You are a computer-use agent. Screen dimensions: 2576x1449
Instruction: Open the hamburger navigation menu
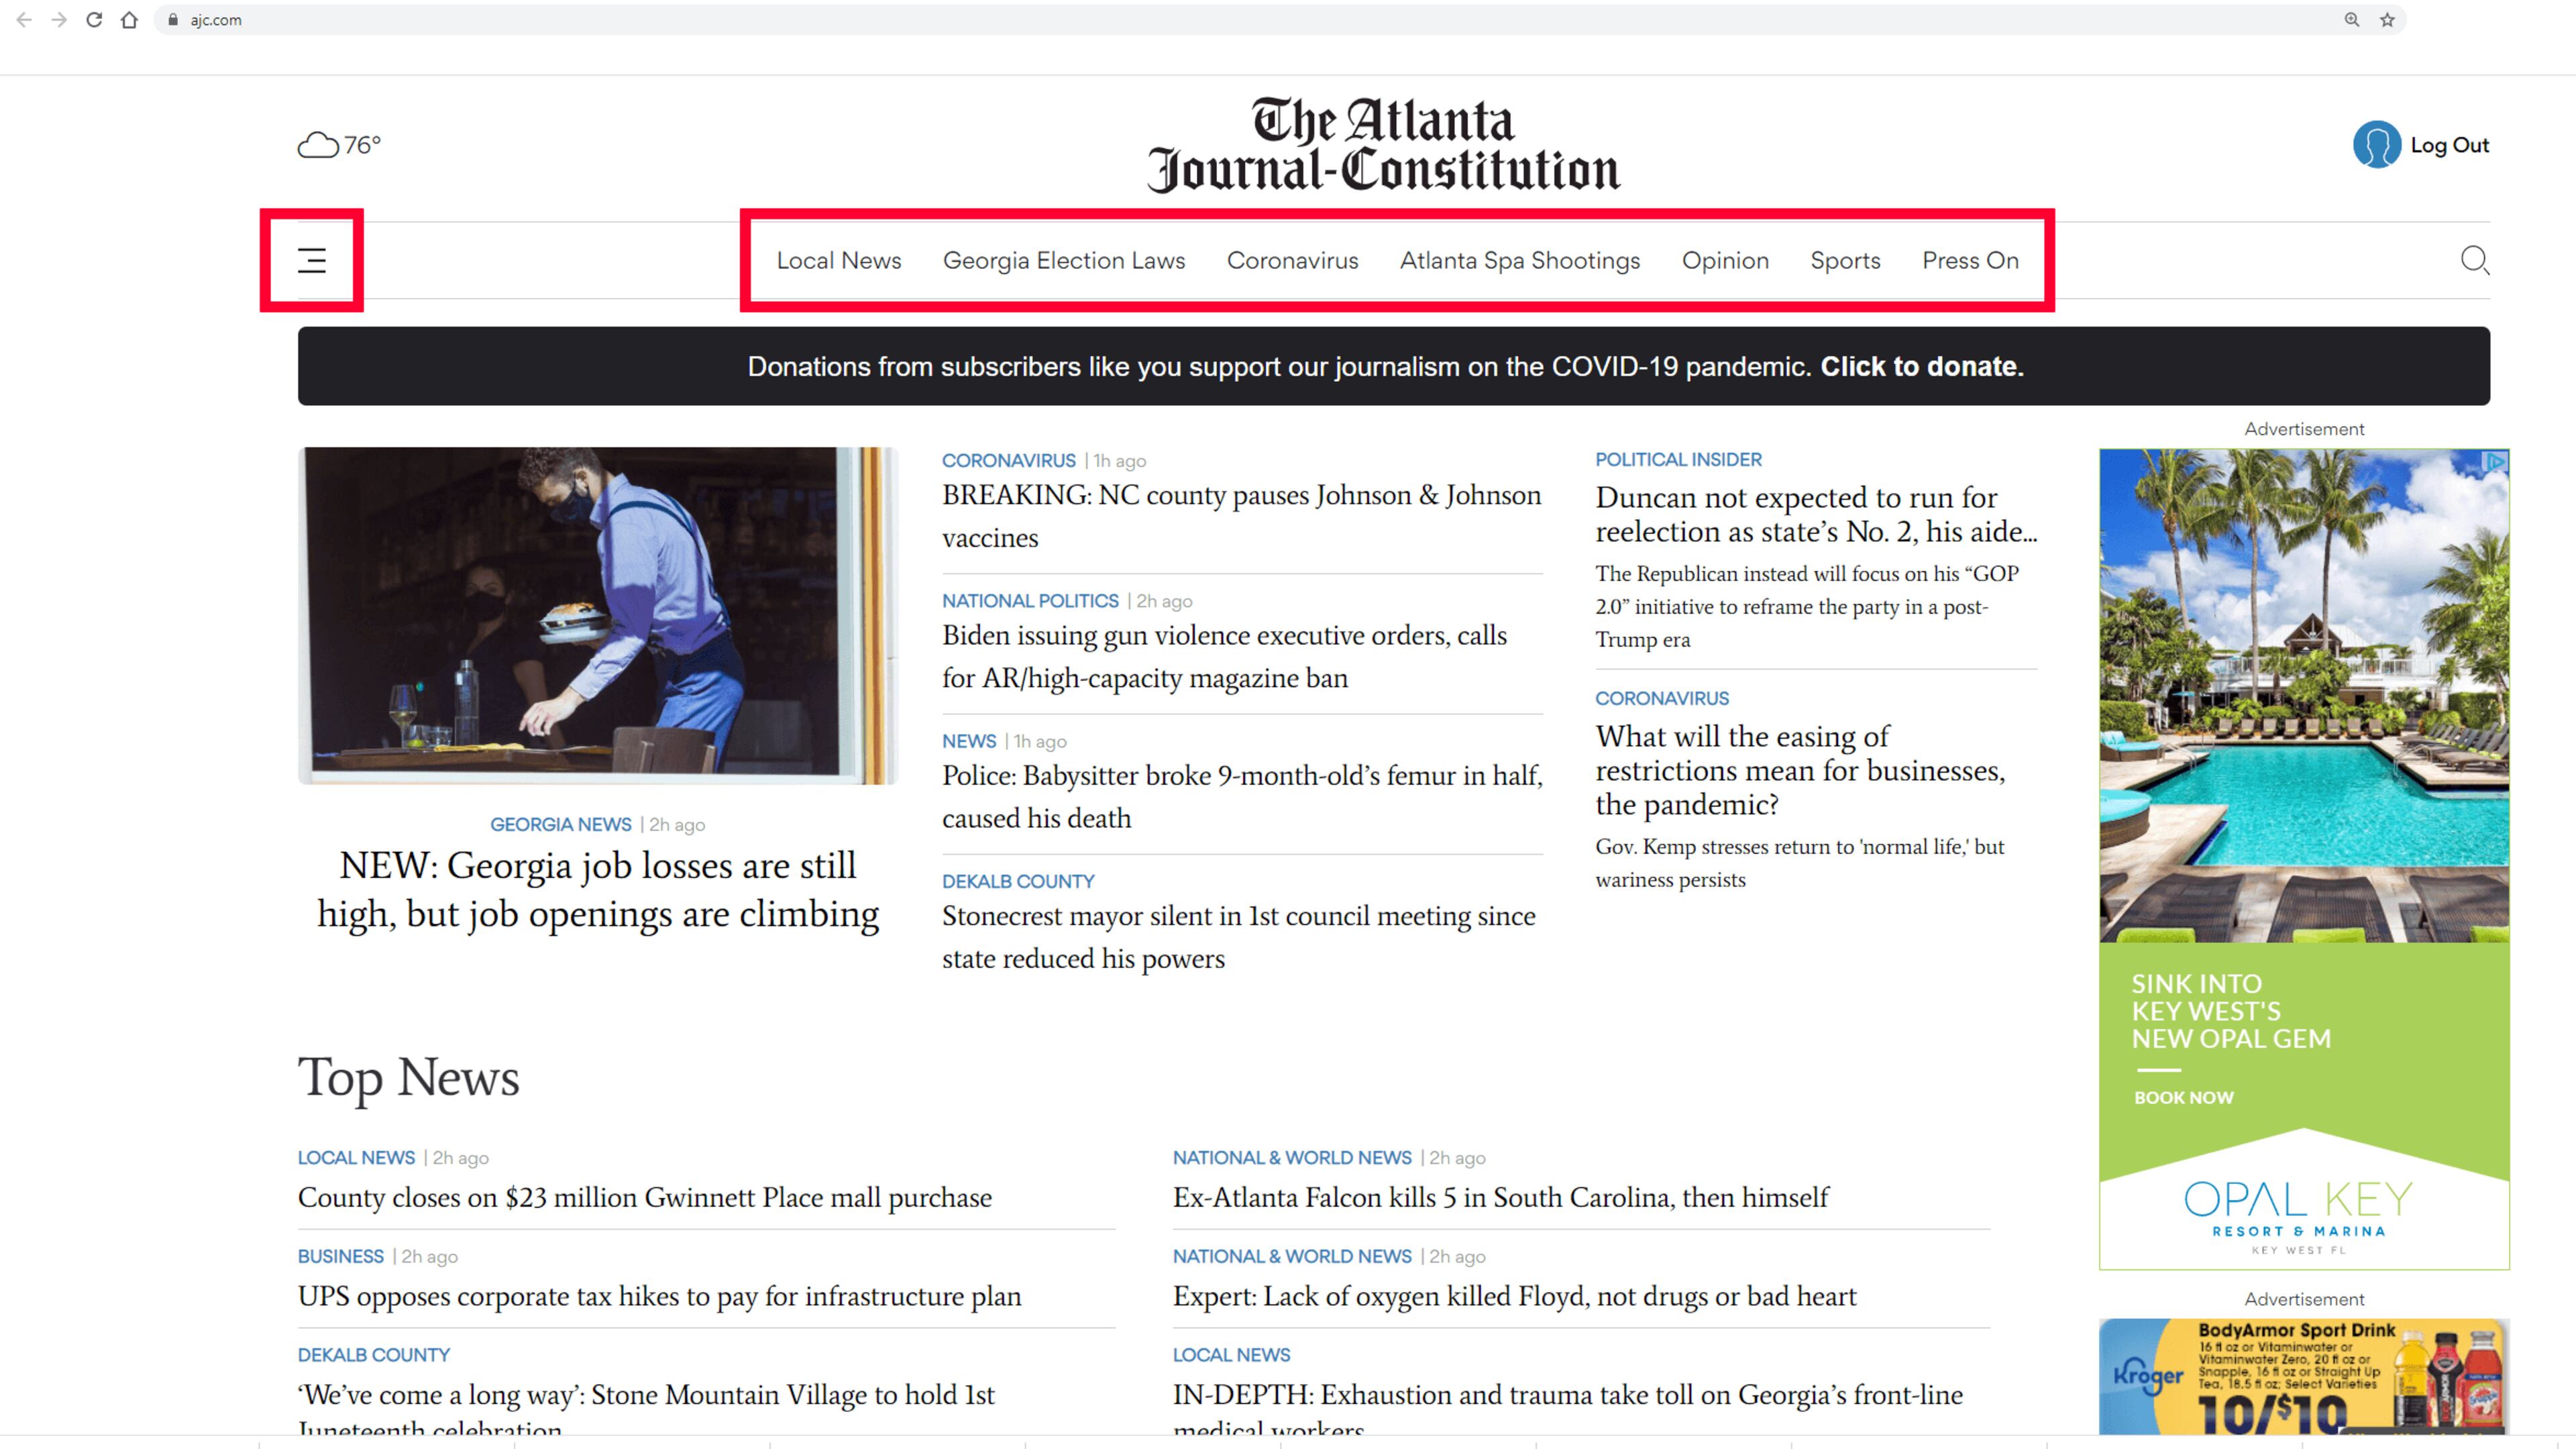[311, 260]
